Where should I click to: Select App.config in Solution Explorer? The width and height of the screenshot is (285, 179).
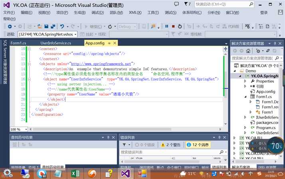265,91
